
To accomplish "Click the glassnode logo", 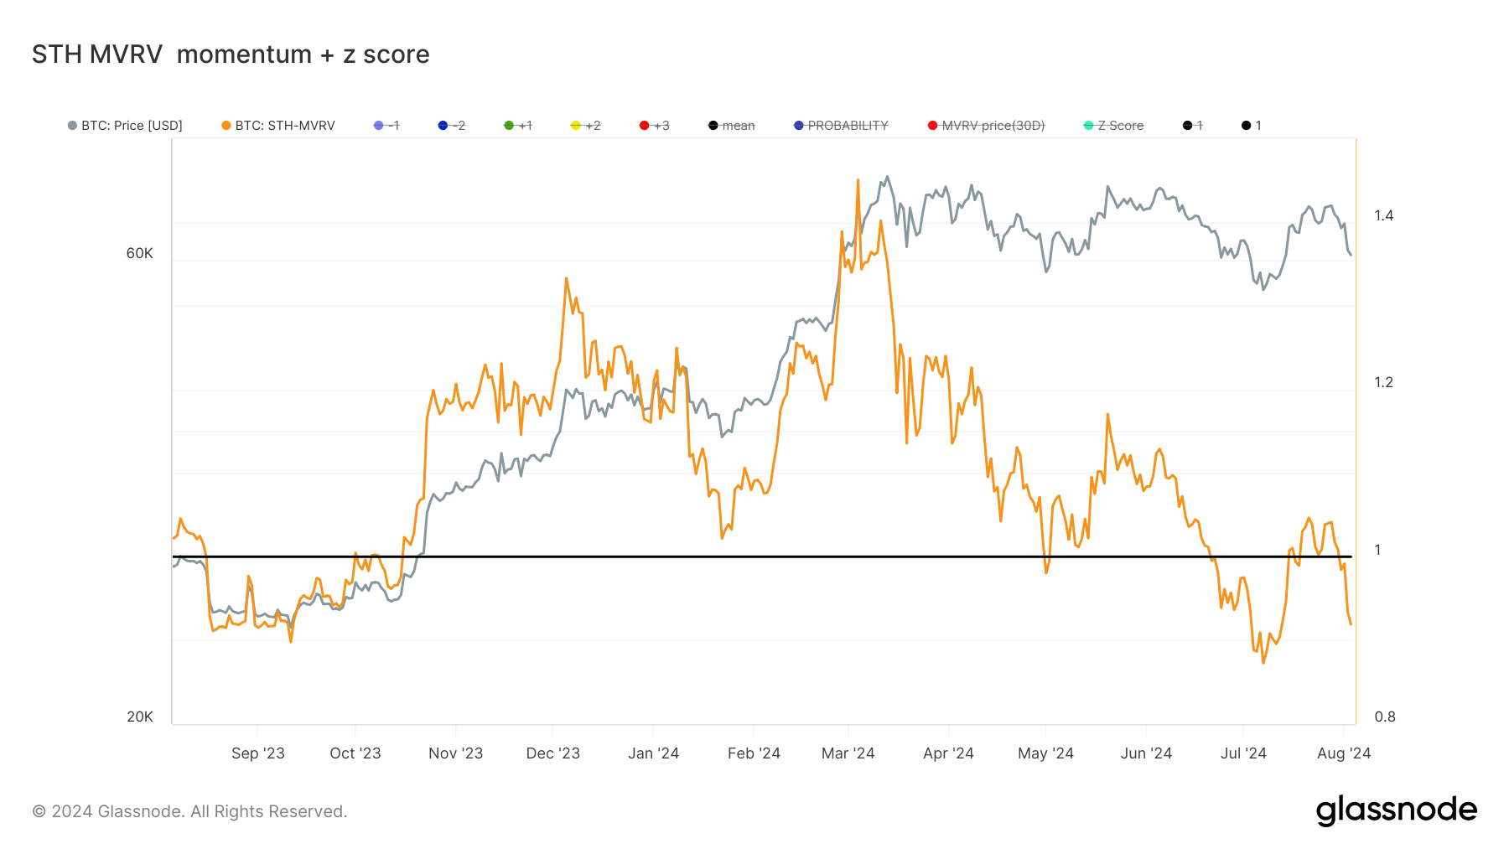I will tap(1397, 810).
